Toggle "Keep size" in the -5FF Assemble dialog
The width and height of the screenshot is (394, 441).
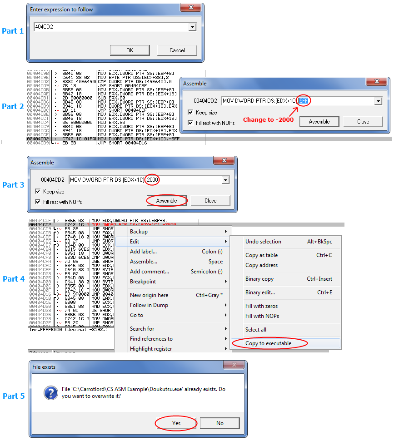pyautogui.click(x=190, y=113)
